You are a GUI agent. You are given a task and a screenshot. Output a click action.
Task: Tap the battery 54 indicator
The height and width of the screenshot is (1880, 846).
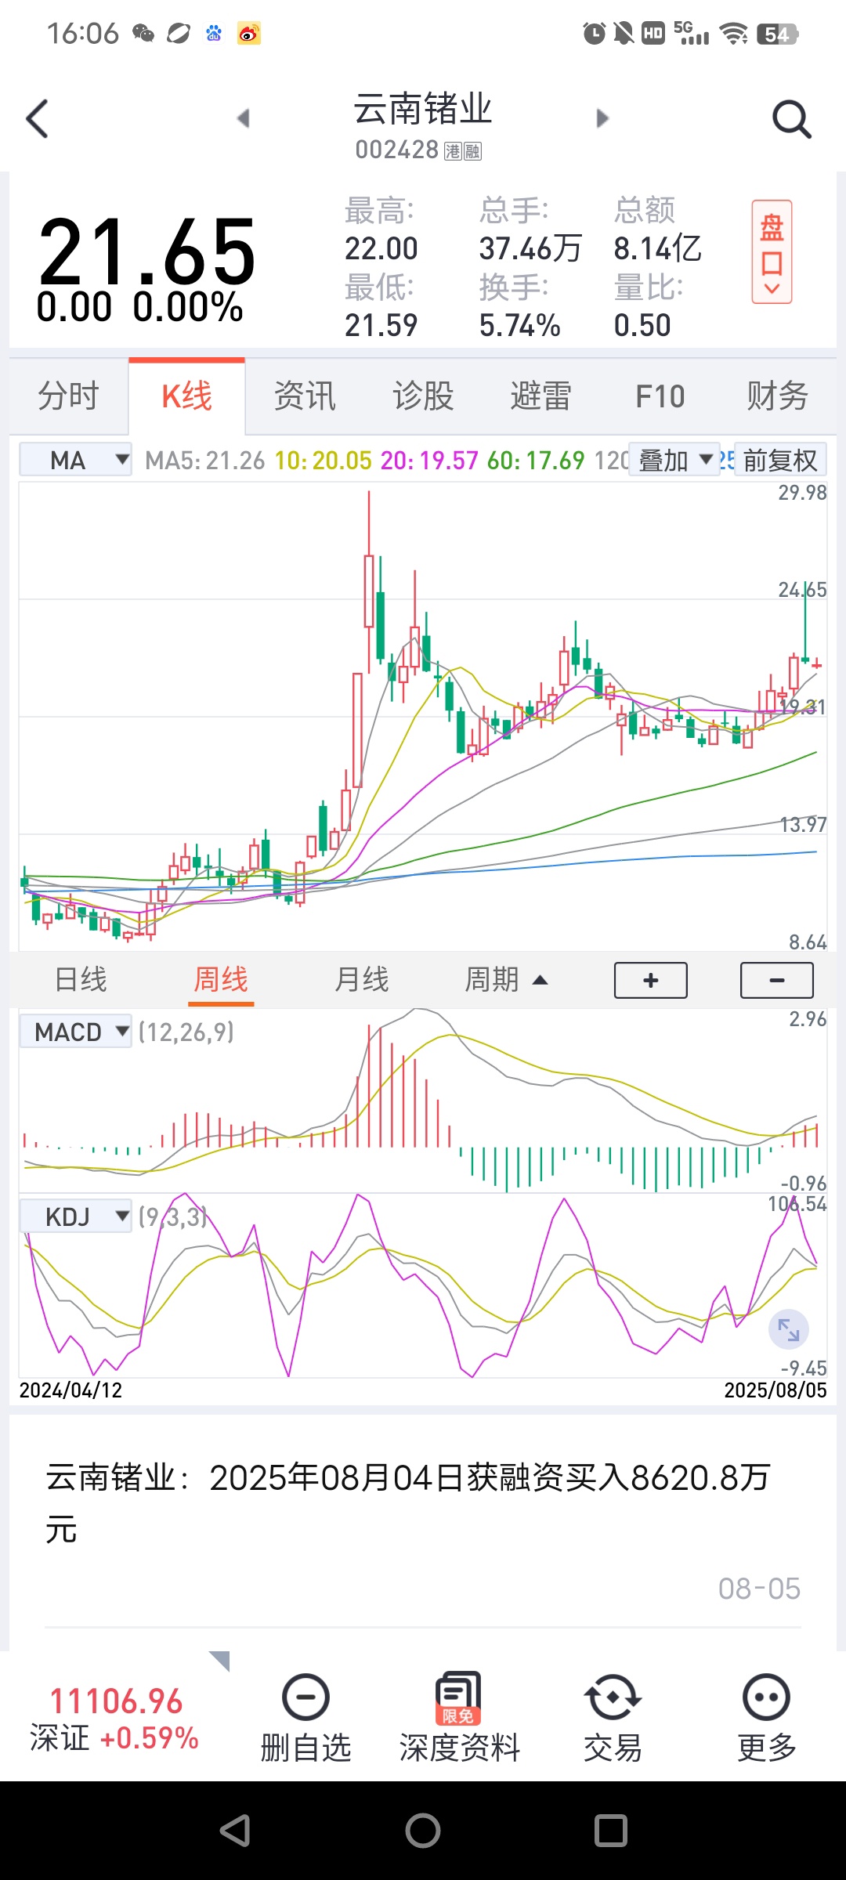tap(777, 34)
